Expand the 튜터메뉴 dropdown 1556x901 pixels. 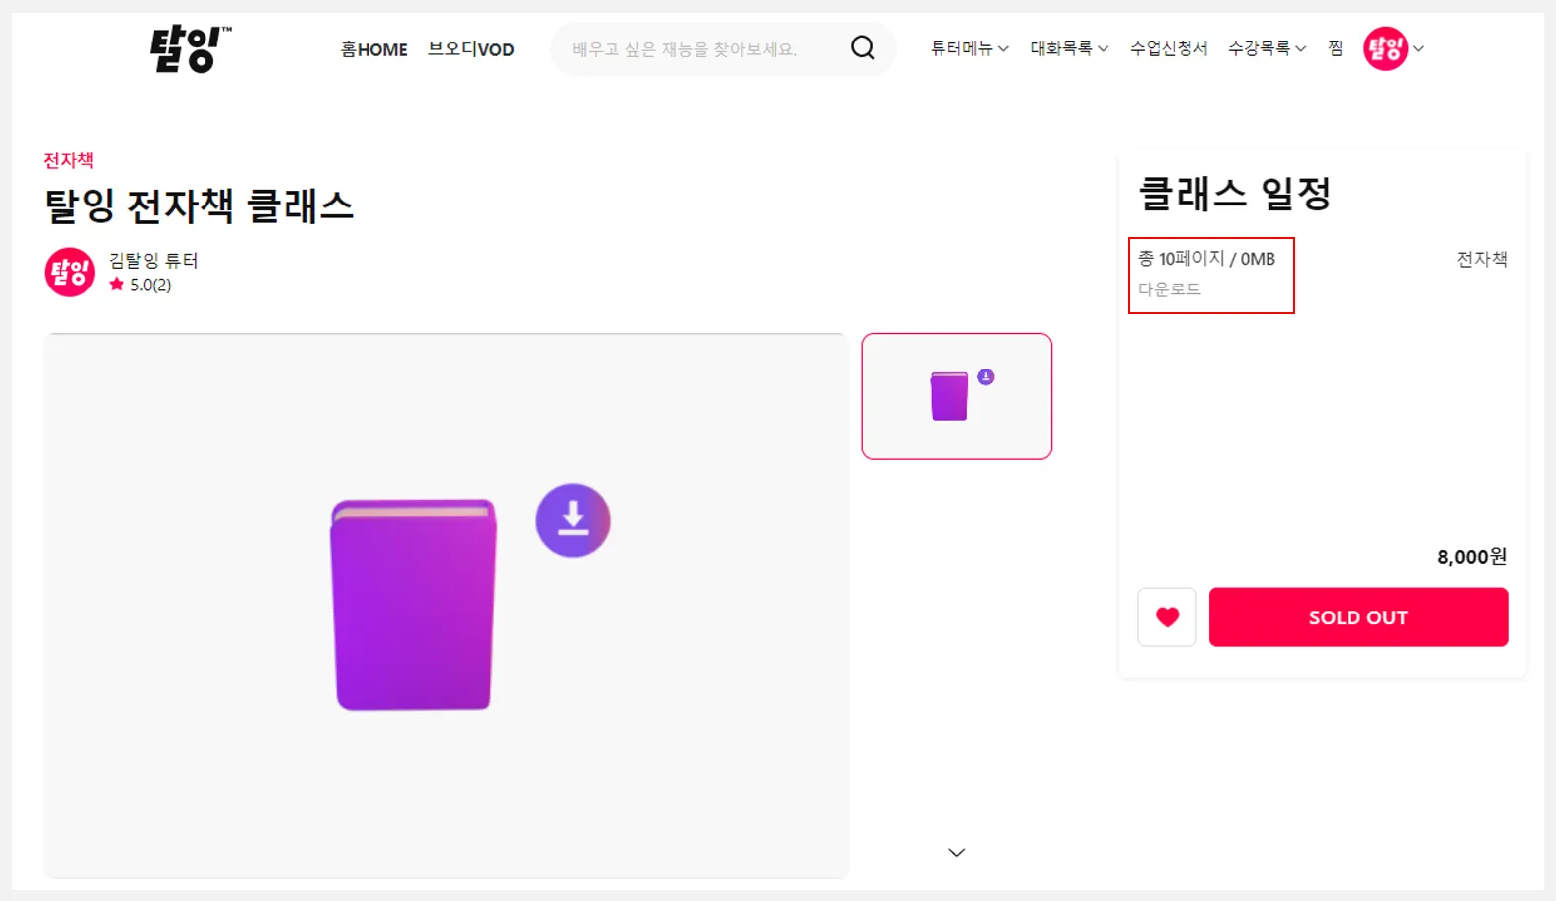pyautogui.click(x=968, y=48)
